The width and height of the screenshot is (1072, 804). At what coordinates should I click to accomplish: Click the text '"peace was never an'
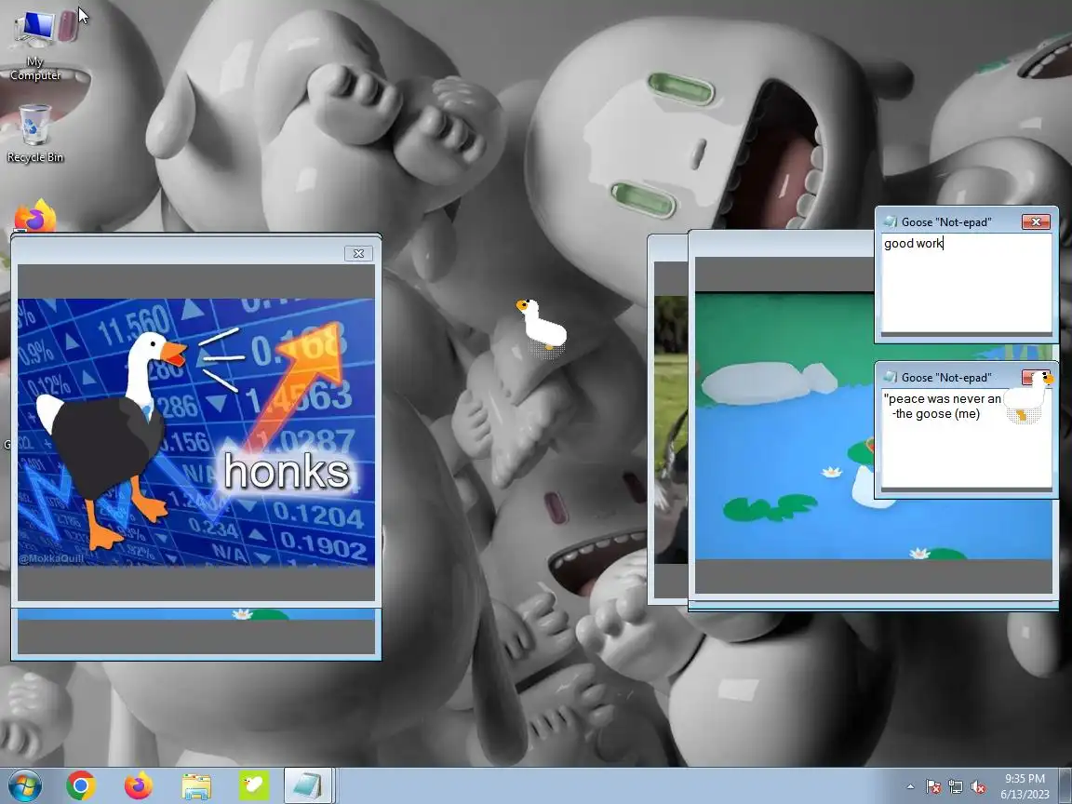[942, 398]
